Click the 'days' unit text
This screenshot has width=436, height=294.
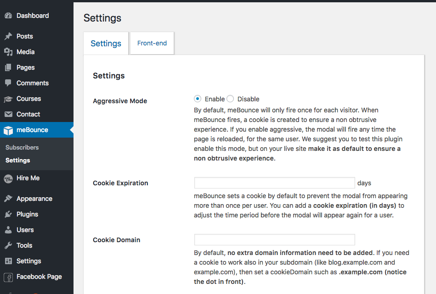364,183
